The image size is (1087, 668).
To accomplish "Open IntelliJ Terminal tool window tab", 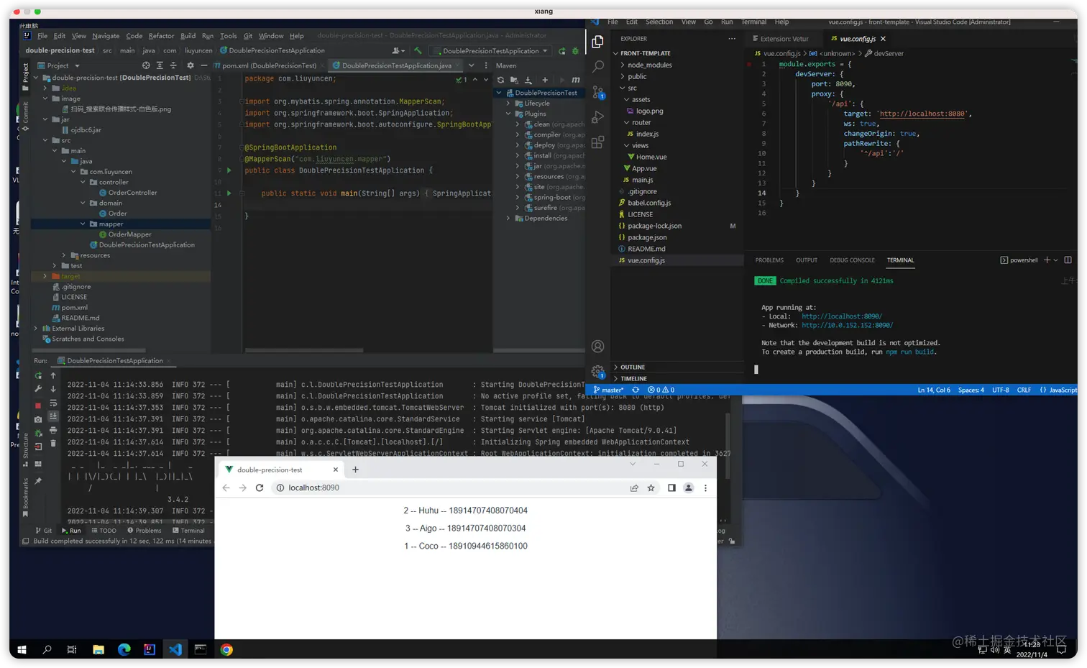I will tap(188, 531).
